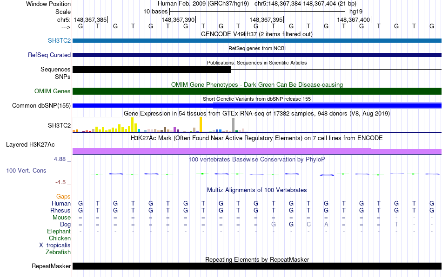
Task: Select the Scale label on the left
Action: (63, 12)
